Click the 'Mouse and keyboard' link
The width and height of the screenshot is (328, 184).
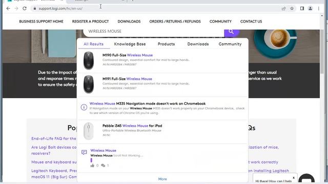coord(54,162)
